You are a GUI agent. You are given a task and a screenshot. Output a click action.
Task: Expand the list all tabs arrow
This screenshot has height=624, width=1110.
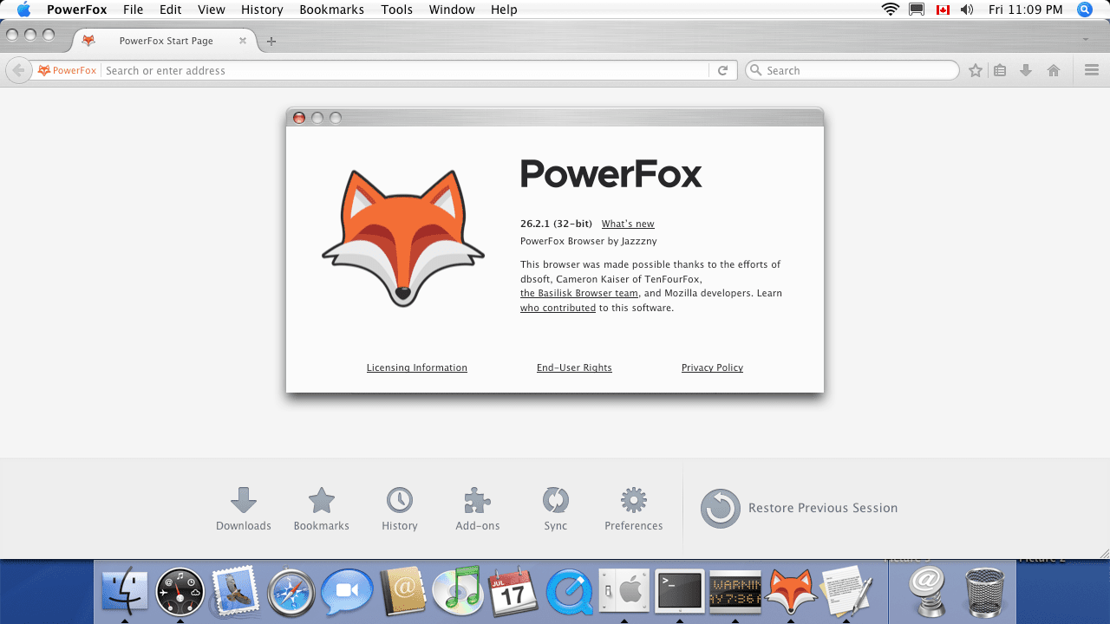point(1085,40)
